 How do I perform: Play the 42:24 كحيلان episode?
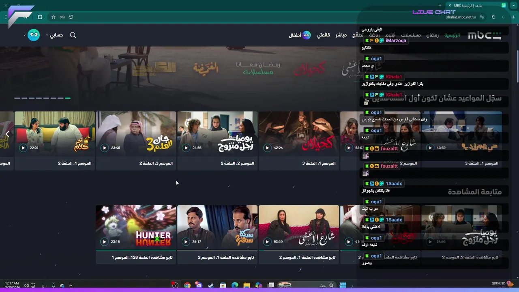[x=267, y=148]
